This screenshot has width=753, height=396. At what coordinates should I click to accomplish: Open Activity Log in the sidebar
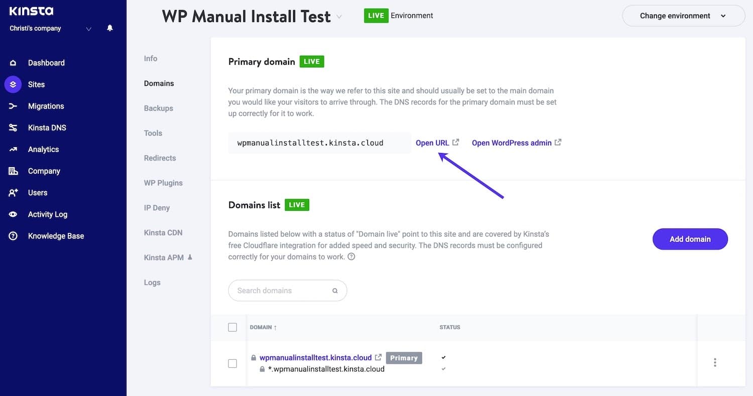click(x=48, y=214)
